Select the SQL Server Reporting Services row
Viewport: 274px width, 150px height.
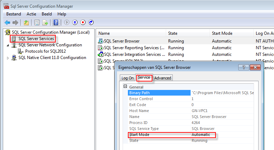pyautogui.click(x=185, y=48)
